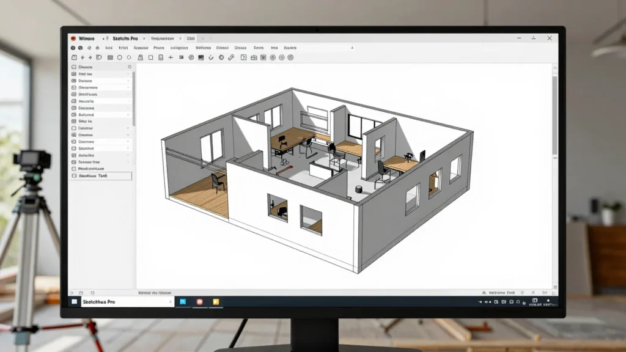Click the vertical scrollbar beside the 3D viewport
Image resolution: width=626 pixels, height=352 pixels.
tap(555, 115)
